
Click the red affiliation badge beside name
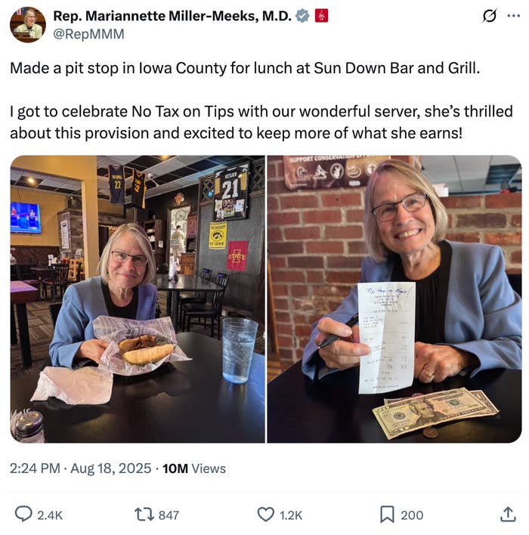[x=321, y=16]
